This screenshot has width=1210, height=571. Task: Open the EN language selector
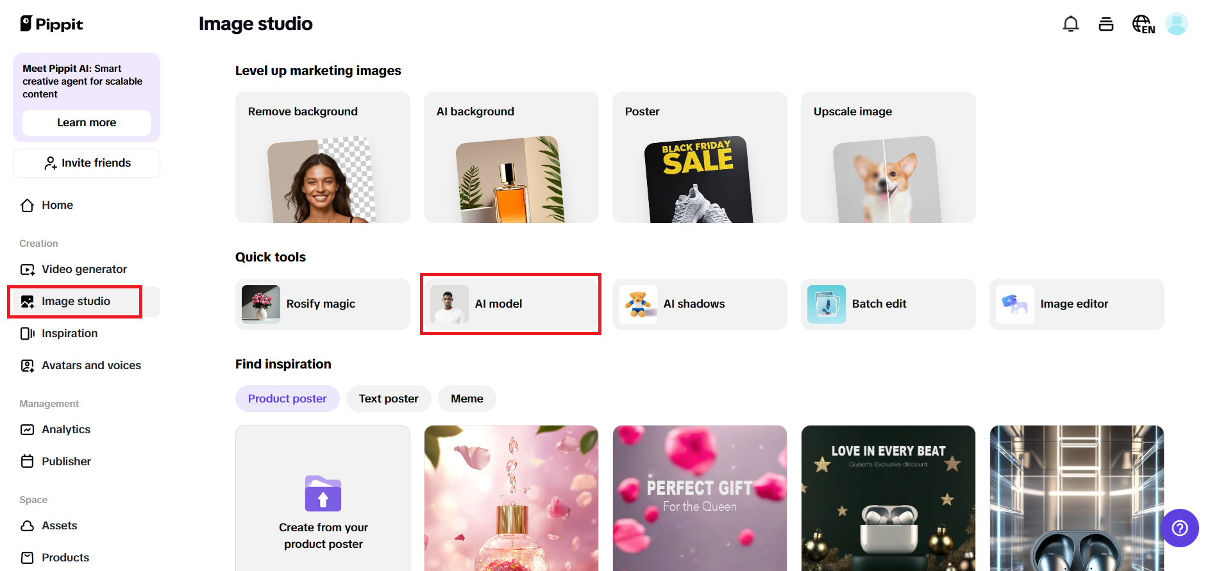[1143, 24]
